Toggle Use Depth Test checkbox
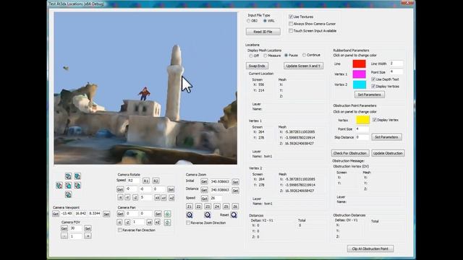 pyautogui.click(x=373, y=79)
